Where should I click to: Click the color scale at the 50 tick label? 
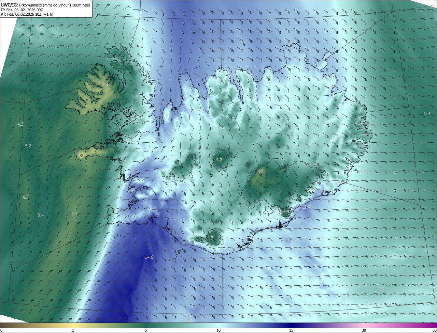coord(435,330)
